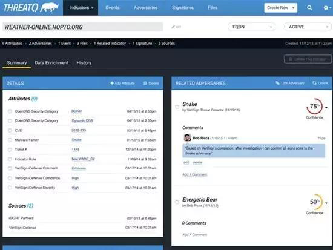This screenshot has width=333, height=250.
Task: Click Add A Comment under Energetic Bear
Action: pyautogui.click(x=195, y=234)
